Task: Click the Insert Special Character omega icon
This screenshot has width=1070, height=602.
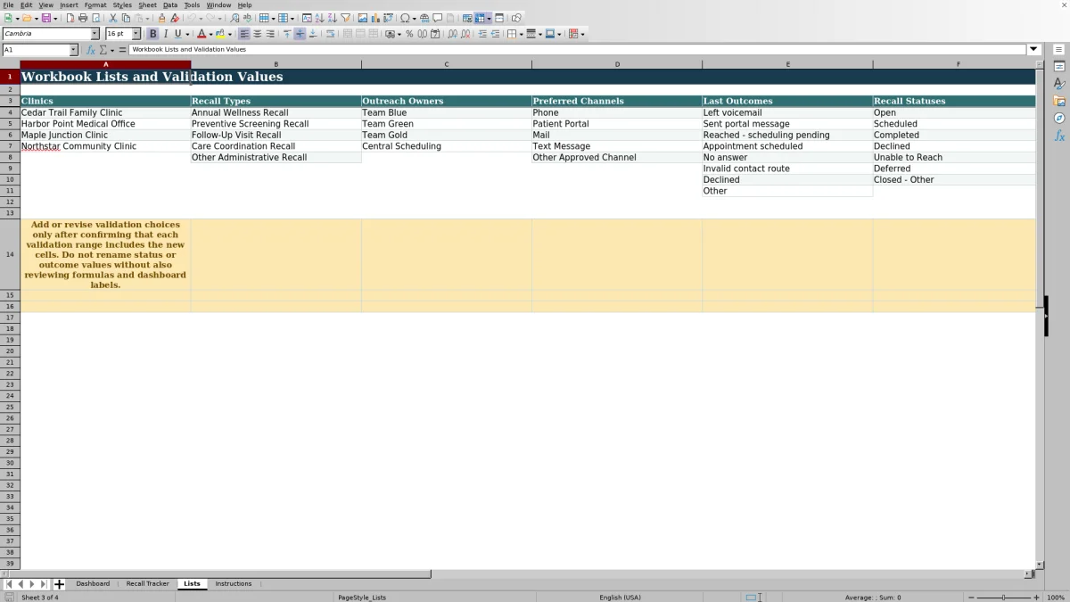Action: (x=405, y=18)
